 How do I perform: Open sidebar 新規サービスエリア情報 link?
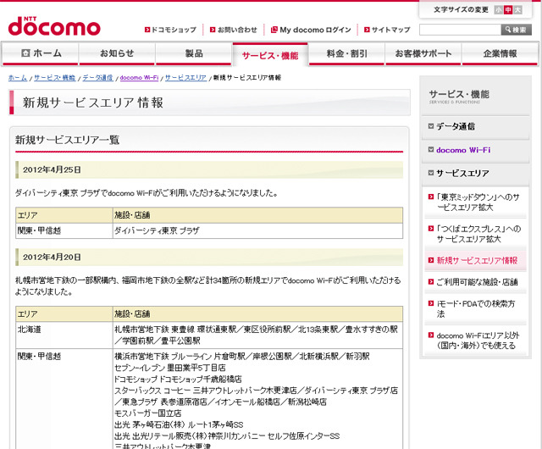477,261
